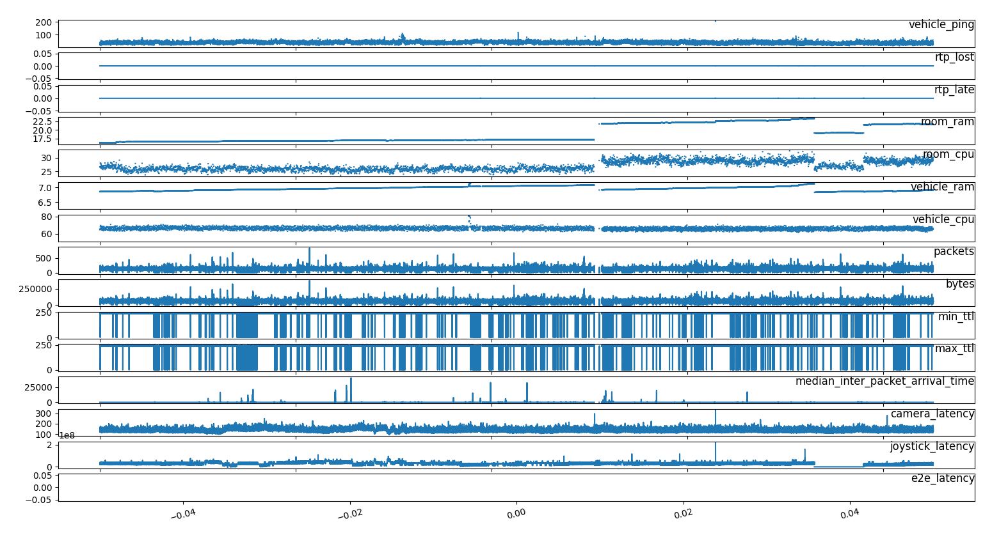Click the room_cpu subplot label
This screenshot has width=992, height=542.
[x=948, y=155]
